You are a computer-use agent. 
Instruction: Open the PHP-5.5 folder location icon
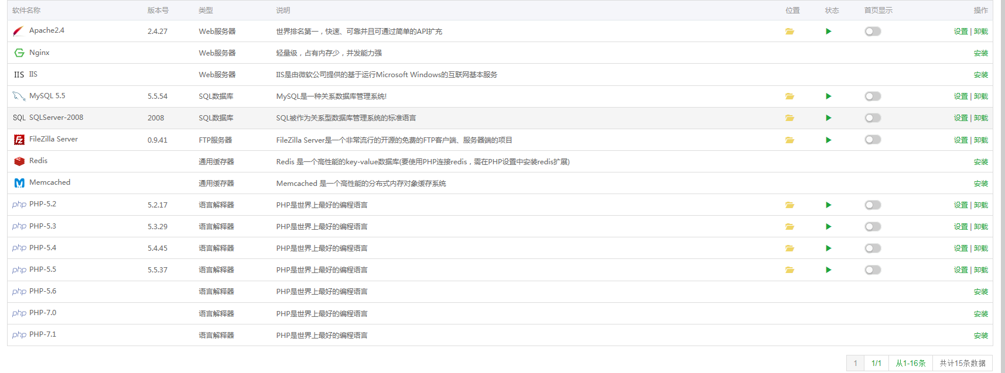[x=789, y=270]
